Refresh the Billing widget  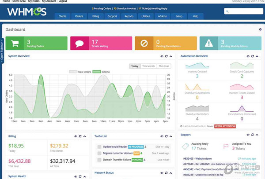tap(81, 136)
